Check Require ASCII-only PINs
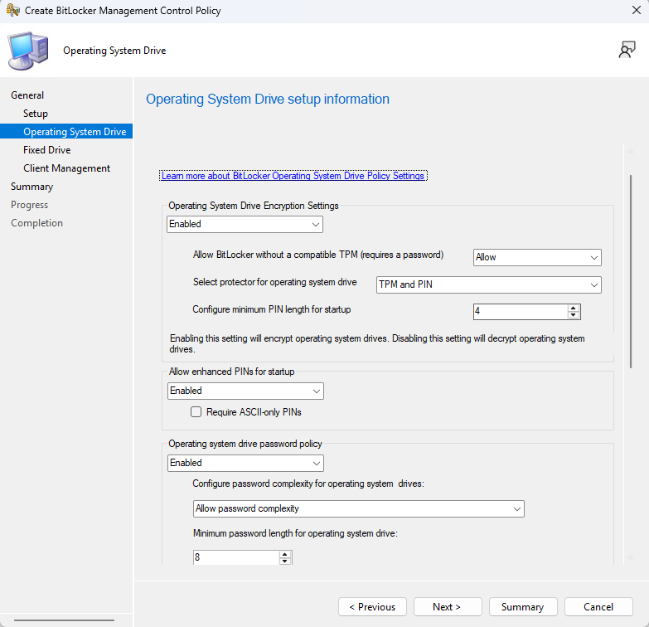 196,412
